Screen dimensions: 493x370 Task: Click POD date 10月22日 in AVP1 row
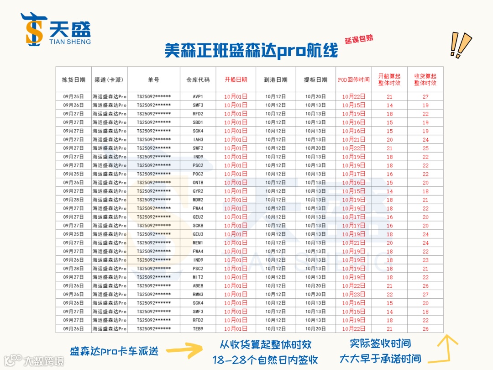tap(353, 96)
